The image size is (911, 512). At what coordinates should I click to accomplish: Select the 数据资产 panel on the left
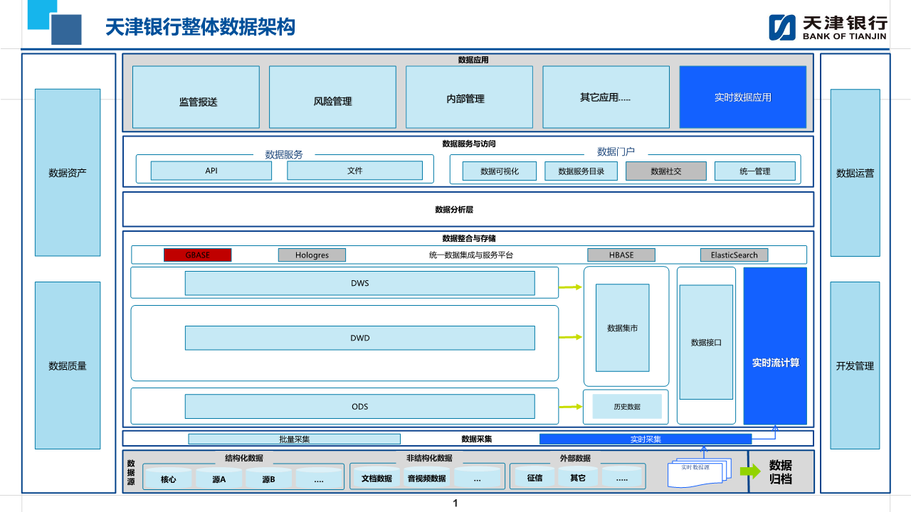68,172
